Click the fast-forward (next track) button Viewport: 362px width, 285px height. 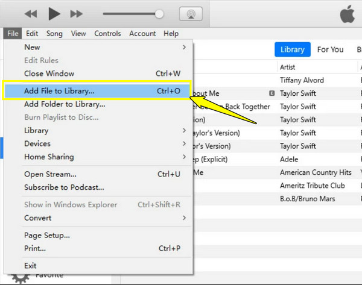[x=77, y=14]
